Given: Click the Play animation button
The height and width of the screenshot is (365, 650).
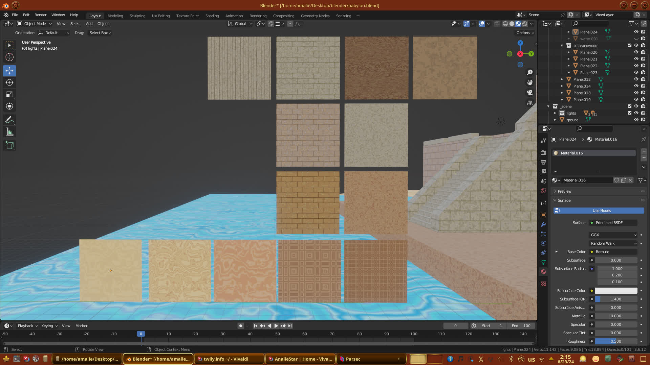Looking at the screenshot, I should (x=276, y=326).
